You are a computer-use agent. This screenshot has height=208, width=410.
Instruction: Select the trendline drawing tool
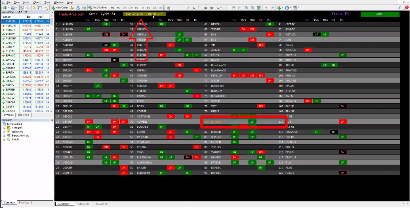(188, 8)
